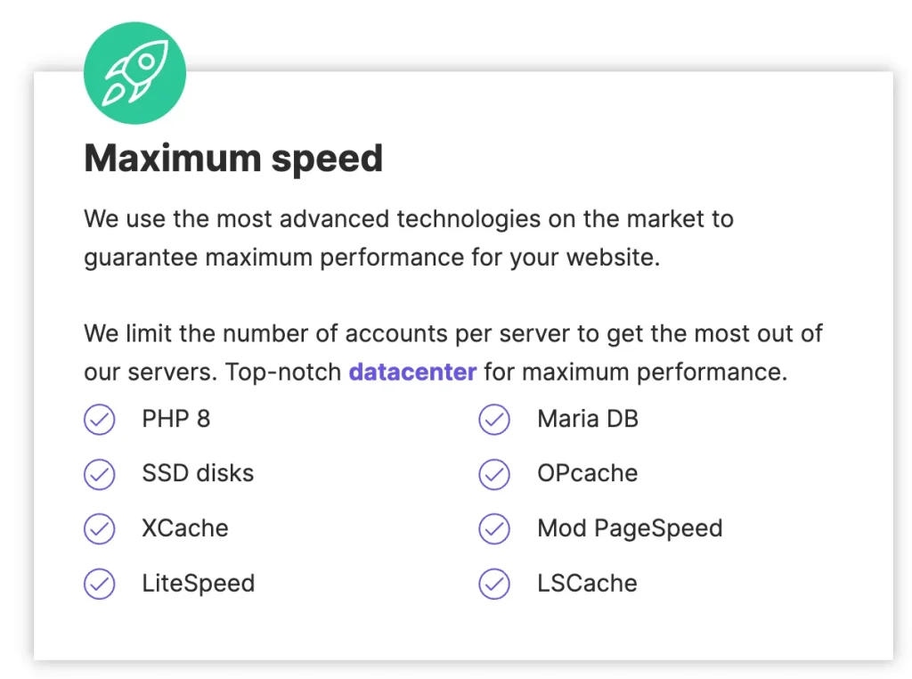Screen dimensions: 912x679
Task: Select the LSCache feature text
Action: click(x=588, y=584)
